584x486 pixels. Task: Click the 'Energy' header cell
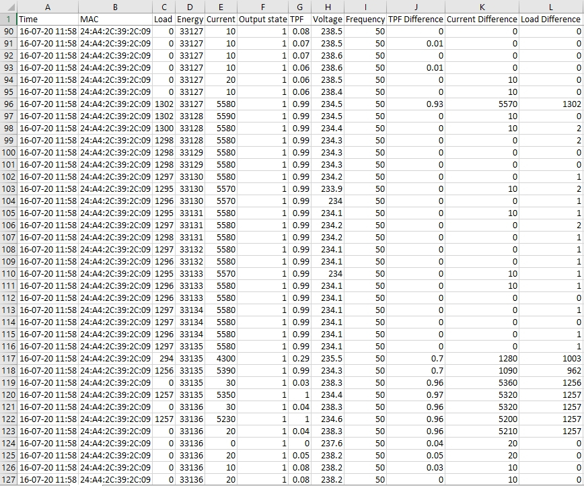coord(190,19)
